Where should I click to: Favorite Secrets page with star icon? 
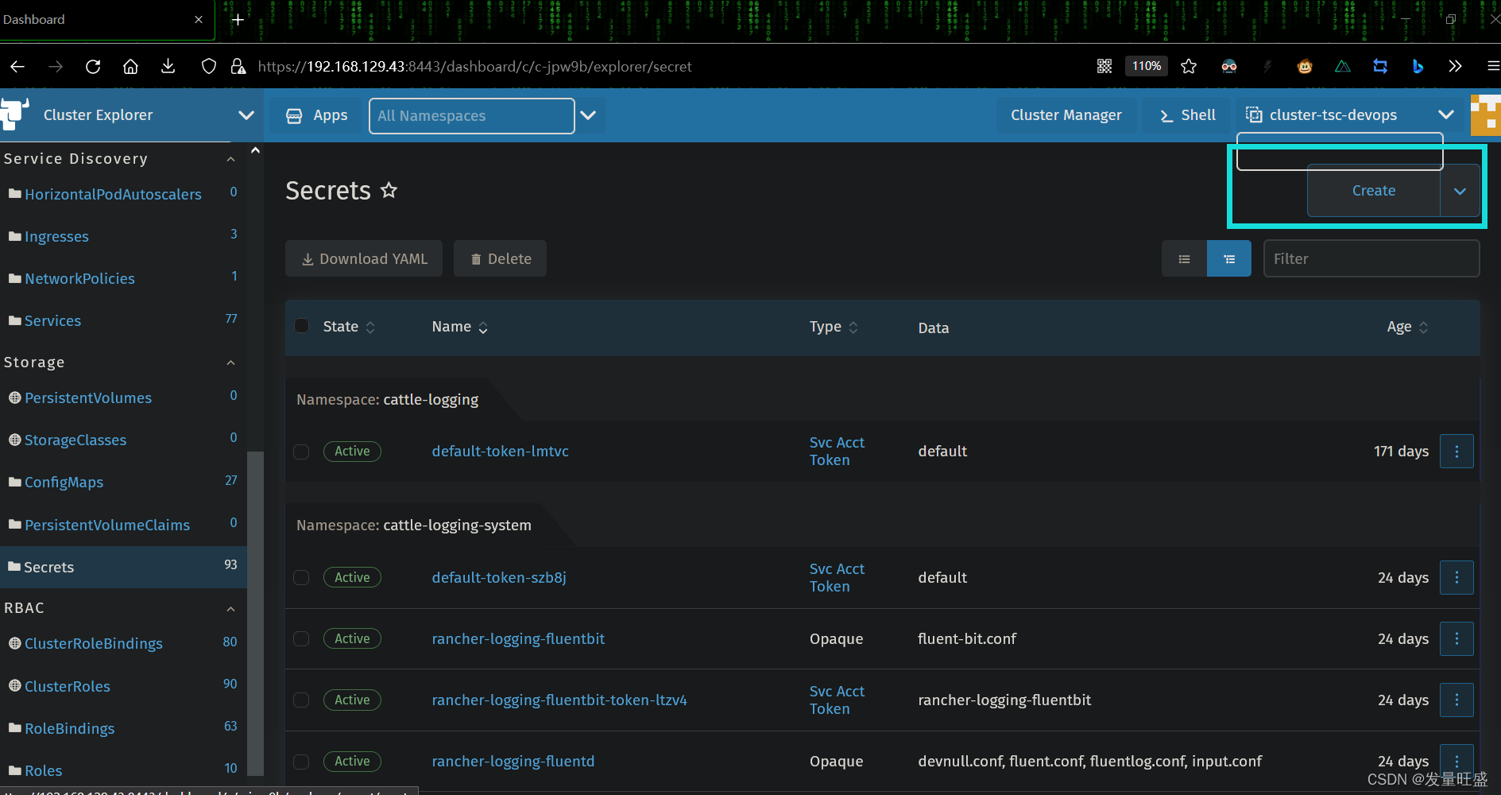[x=389, y=190]
